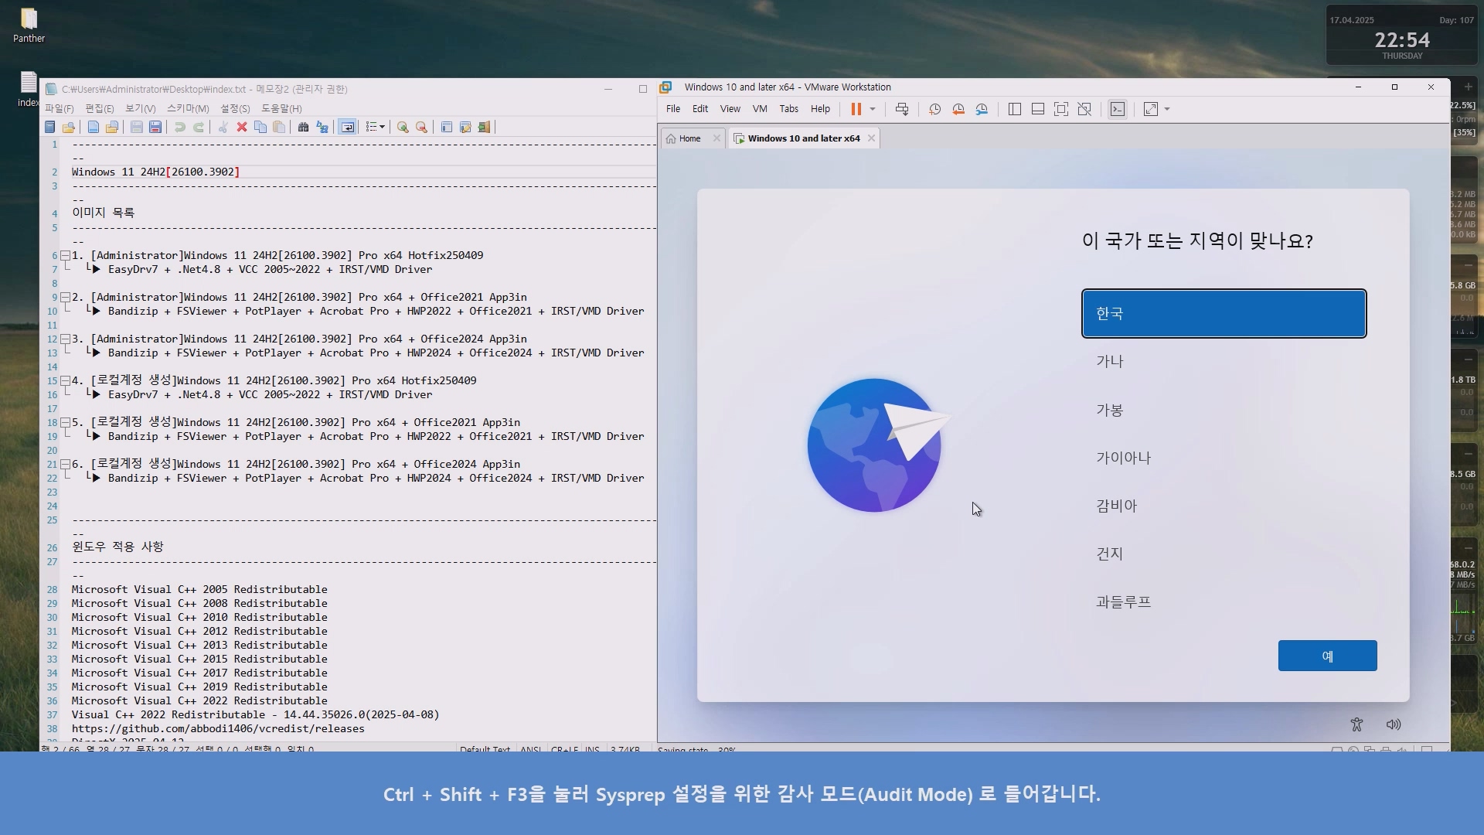Select 가봉 from the country list
This screenshot has width=1484, height=835.
1109,410
